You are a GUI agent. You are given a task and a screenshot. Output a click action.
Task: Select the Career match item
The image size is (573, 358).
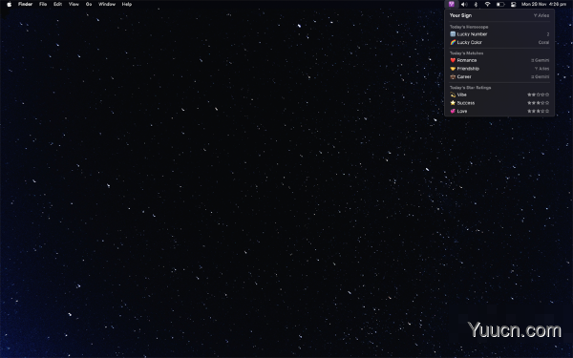499,76
